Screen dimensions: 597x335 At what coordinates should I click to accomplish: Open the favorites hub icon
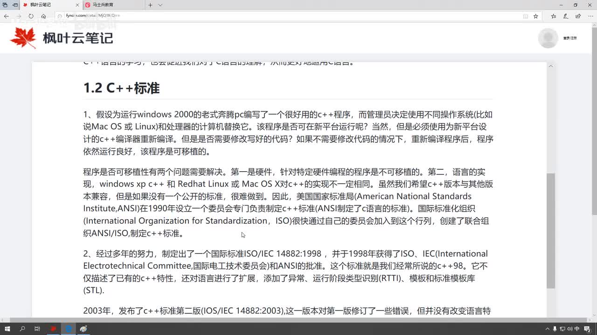click(x=554, y=16)
